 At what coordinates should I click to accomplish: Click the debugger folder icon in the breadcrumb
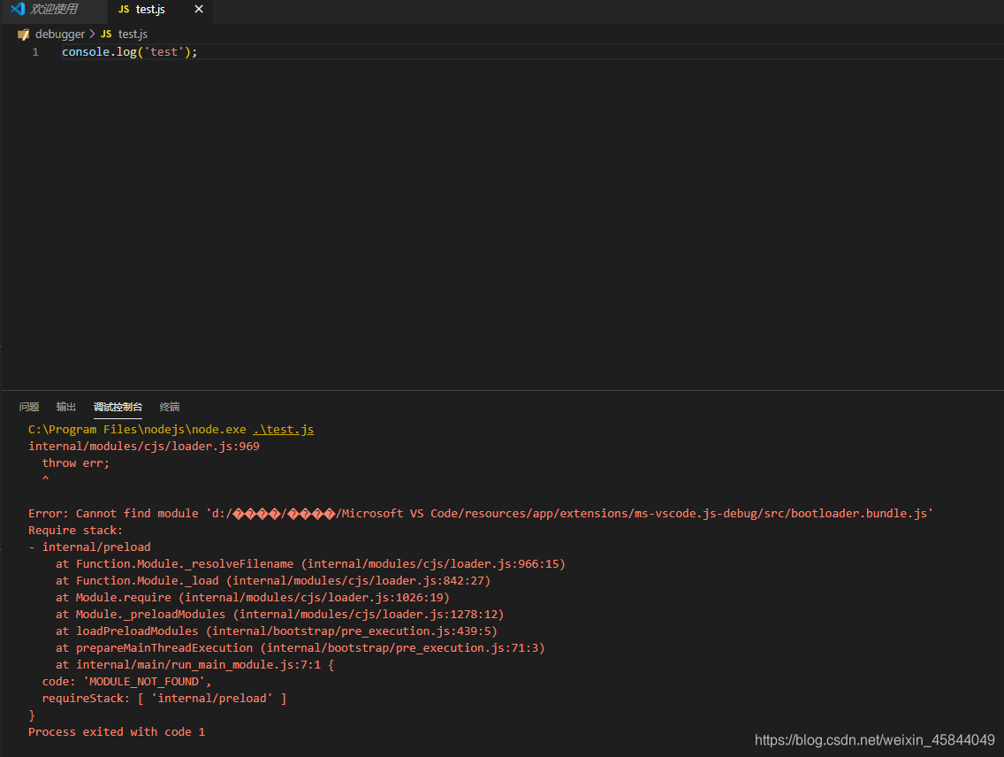tap(23, 34)
